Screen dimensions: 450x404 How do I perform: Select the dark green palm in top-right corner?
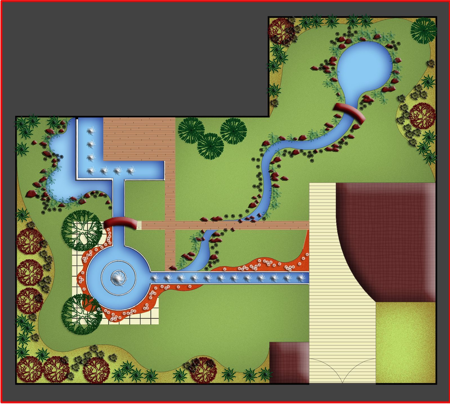click(424, 30)
